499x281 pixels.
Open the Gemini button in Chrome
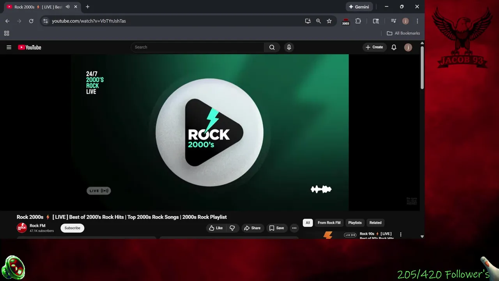pos(359,7)
